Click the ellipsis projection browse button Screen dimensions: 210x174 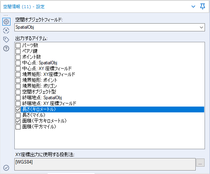coord(200,162)
